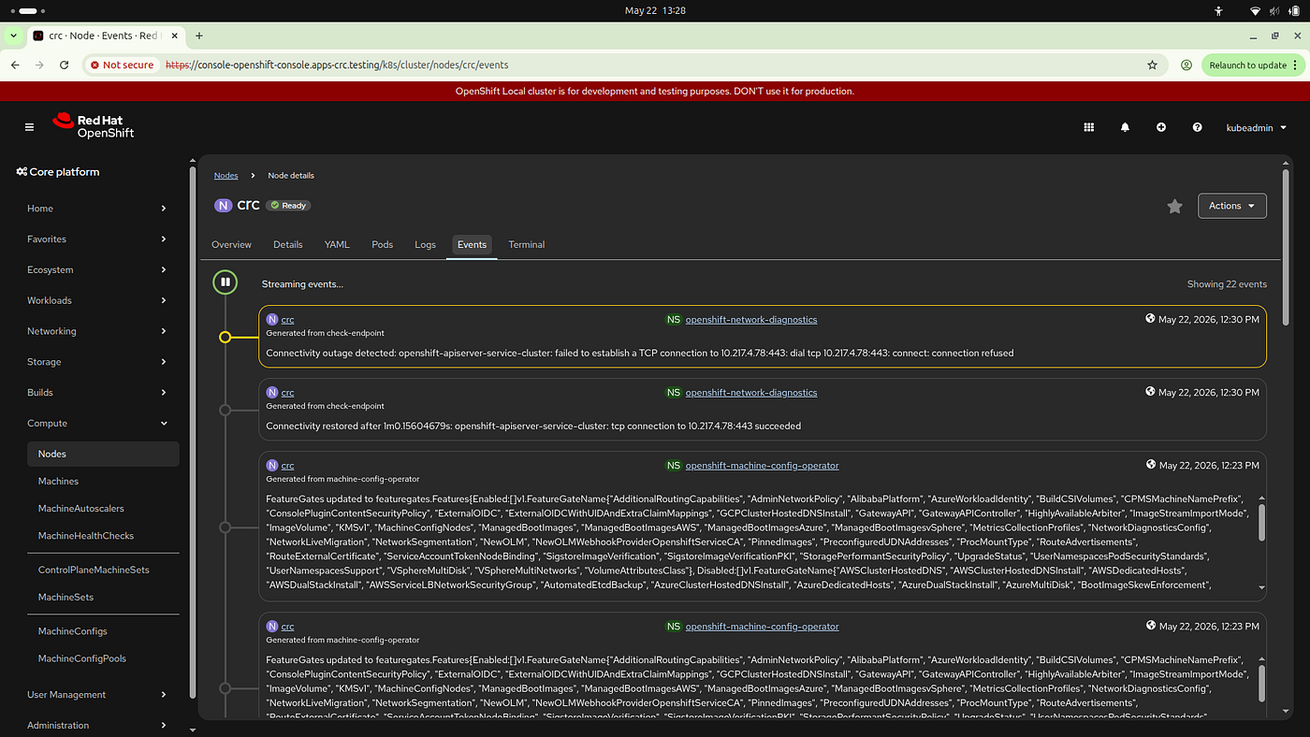
Task: Open the help question mark menu
Action: [1197, 127]
